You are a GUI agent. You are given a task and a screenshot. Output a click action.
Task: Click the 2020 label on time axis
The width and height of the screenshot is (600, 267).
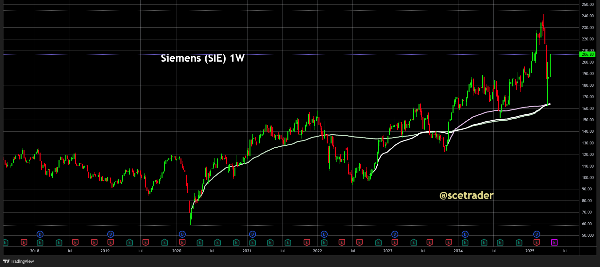click(x=177, y=251)
